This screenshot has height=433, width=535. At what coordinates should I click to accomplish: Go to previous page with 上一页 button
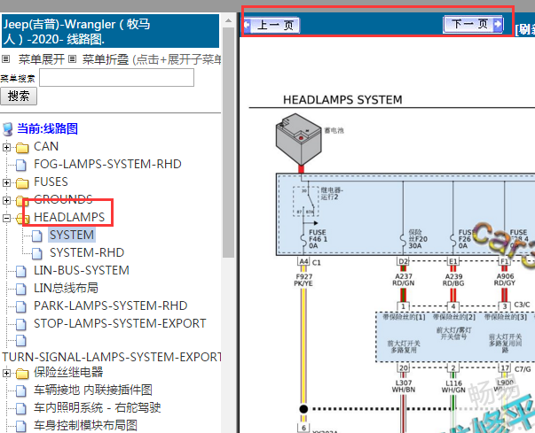pos(271,25)
